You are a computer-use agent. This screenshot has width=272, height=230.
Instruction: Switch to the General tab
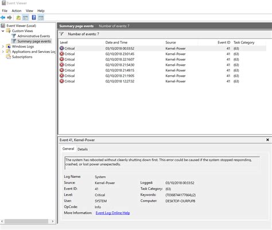(68, 149)
